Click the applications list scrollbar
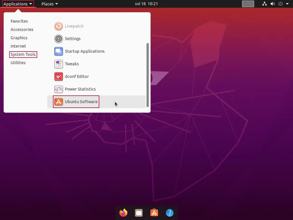Viewport: 293px width, 220px height. click(147, 75)
